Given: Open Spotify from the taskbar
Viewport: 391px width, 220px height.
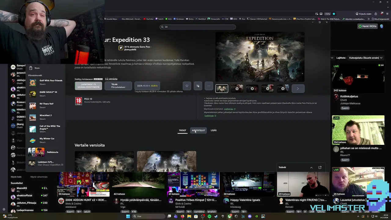Looking at the screenshot, I should [x=209, y=216].
